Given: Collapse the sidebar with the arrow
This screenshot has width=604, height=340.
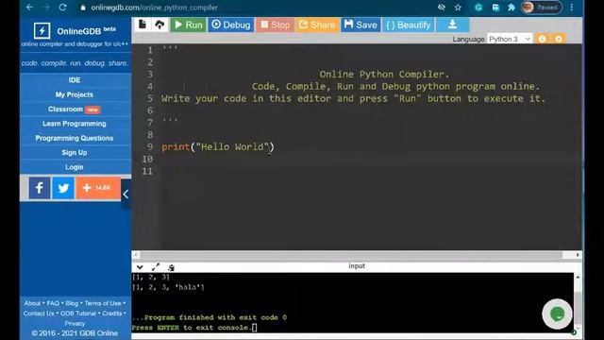Looking at the screenshot, I should click(126, 194).
